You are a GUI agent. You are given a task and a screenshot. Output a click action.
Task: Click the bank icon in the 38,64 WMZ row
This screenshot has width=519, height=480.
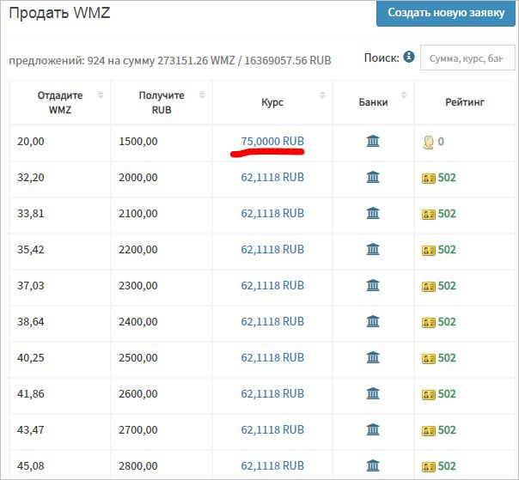point(373,321)
